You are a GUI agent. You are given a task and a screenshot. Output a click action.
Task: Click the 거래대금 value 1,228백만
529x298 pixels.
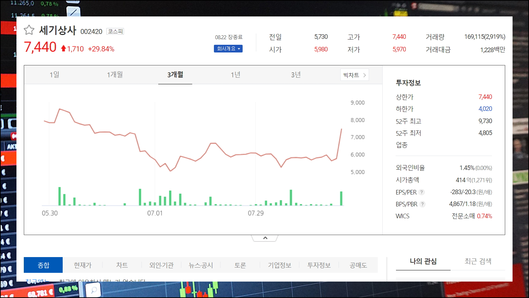pos(493,50)
